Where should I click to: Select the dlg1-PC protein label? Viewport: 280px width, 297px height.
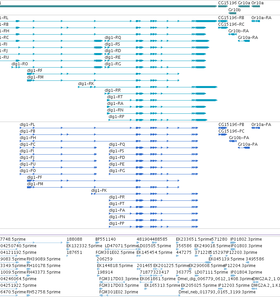click(28, 144)
